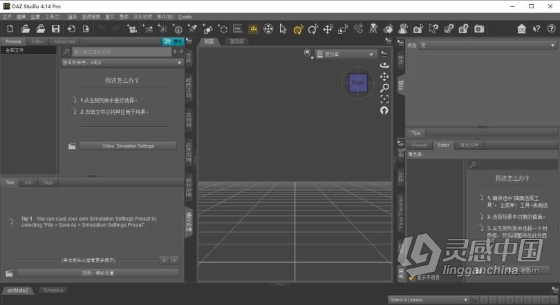
Task: Click the 视频 button at panel bottom
Action: click(98, 273)
